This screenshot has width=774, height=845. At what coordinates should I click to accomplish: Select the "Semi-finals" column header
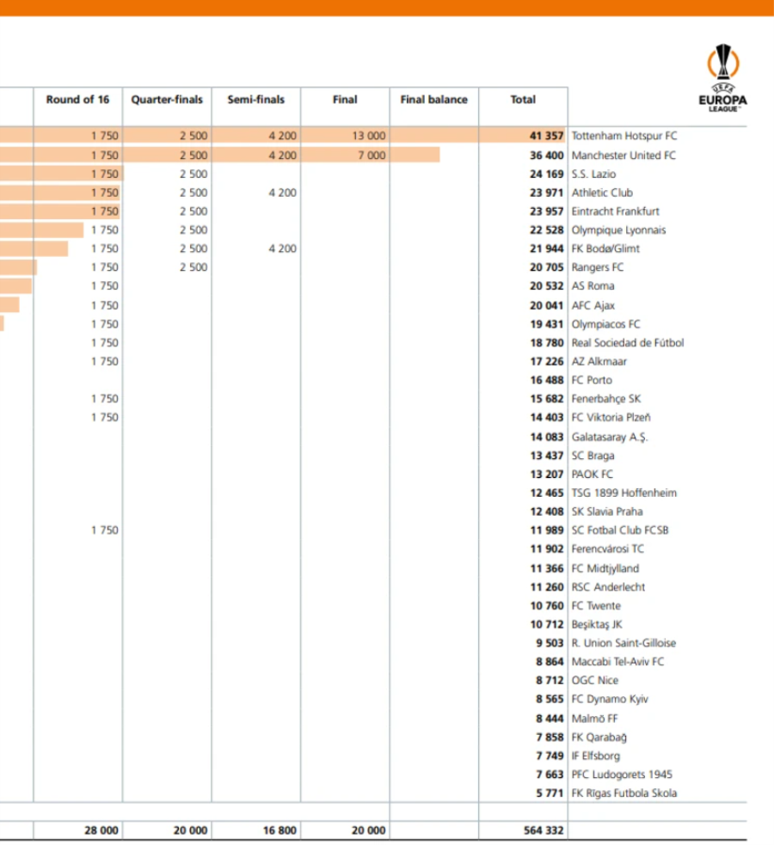255,100
